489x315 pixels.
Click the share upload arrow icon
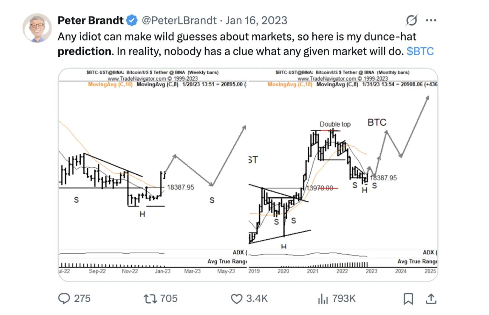[431, 298]
